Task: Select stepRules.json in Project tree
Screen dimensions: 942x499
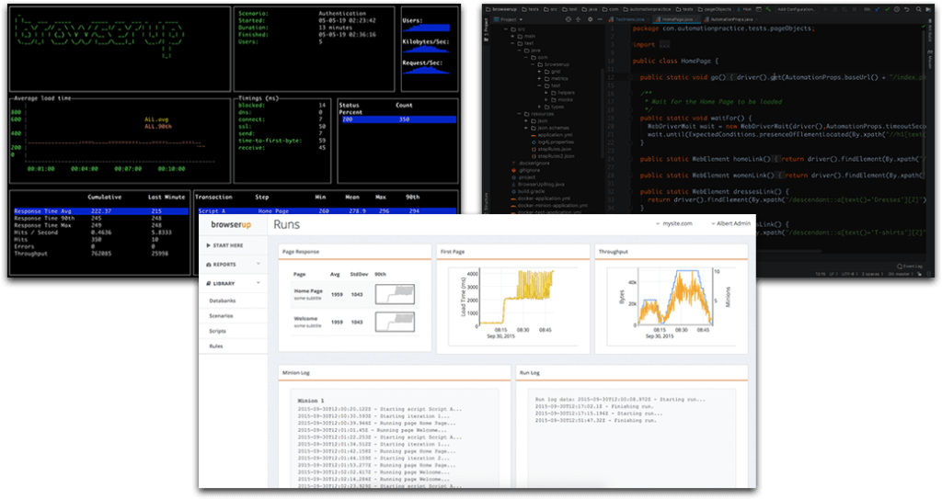Action: 552,149
